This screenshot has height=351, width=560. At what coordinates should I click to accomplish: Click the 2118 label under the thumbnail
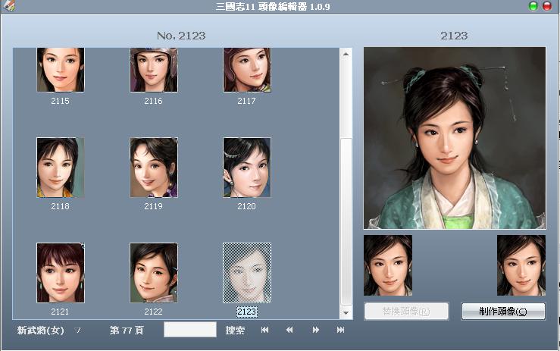click(x=61, y=206)
